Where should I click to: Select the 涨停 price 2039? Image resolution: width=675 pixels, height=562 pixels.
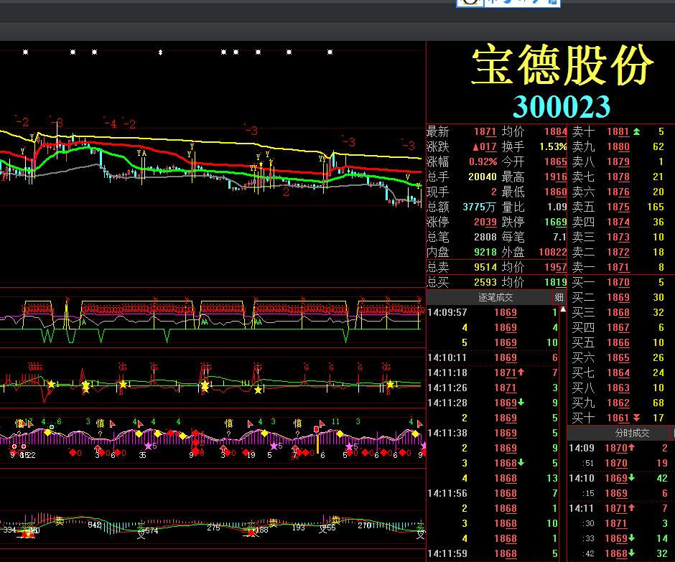(485, 222)
